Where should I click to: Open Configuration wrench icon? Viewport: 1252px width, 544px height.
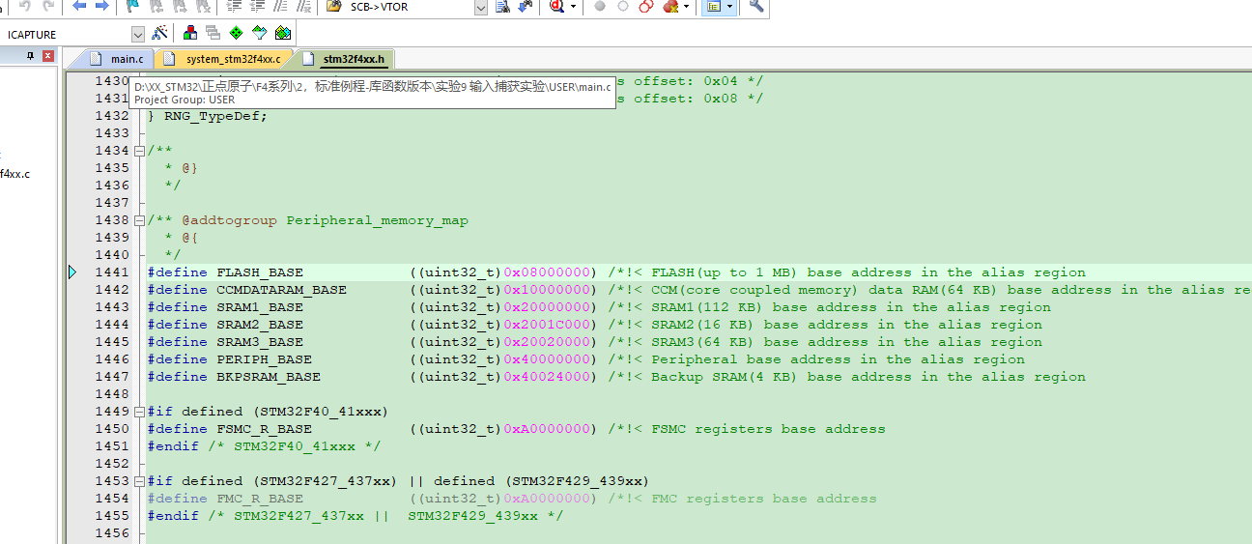(x=756, y=6)
